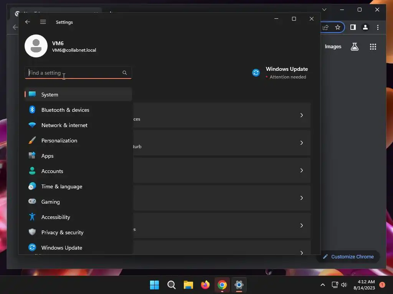This screenshot has width=393, height=294.
Task: Click the Privacy shield icon
Action: click(x=32, y=232)
